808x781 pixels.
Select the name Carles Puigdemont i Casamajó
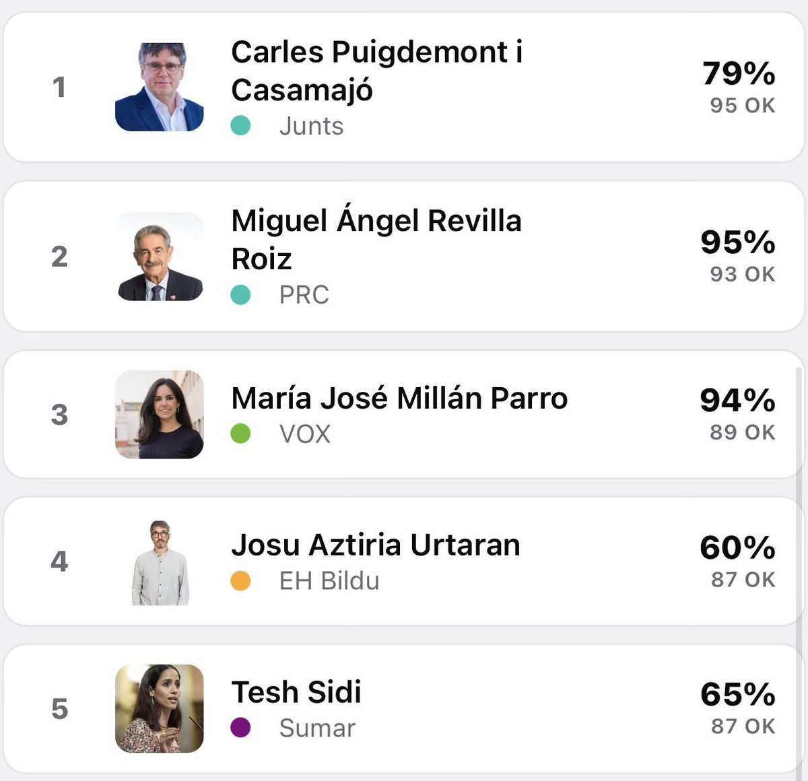click(x=377, y=71)
